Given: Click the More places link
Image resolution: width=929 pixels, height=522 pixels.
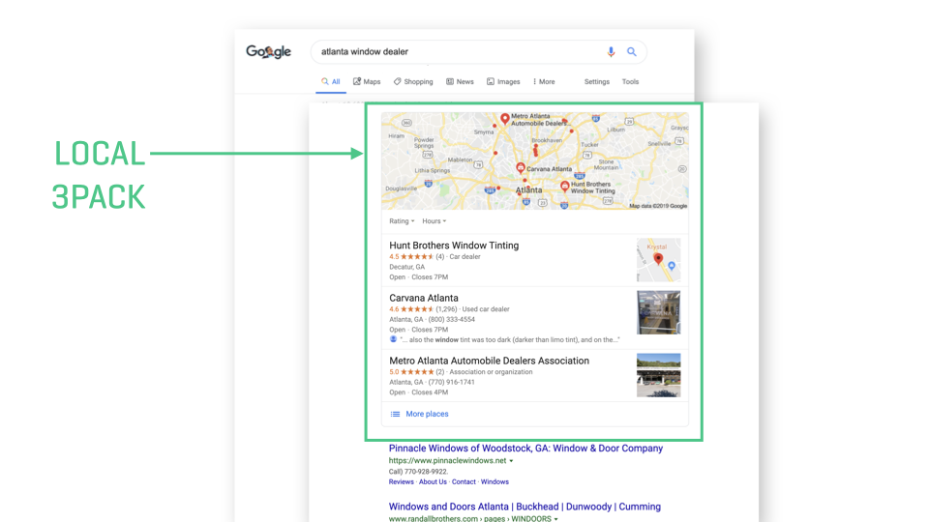Looking at the screenshot, I should pos(427,414).
